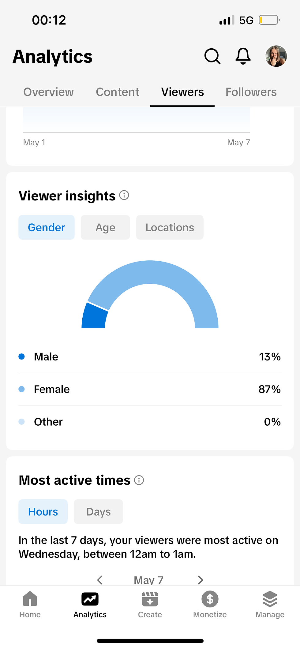Click the May 1 chart axis label
The width and height of the screenshot is (300, 649).
pyautogui.click(x=34, y=142)
